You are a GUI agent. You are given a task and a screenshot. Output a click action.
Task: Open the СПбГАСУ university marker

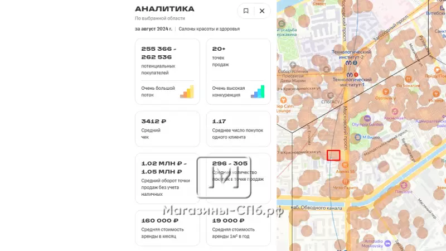(330, 95)
